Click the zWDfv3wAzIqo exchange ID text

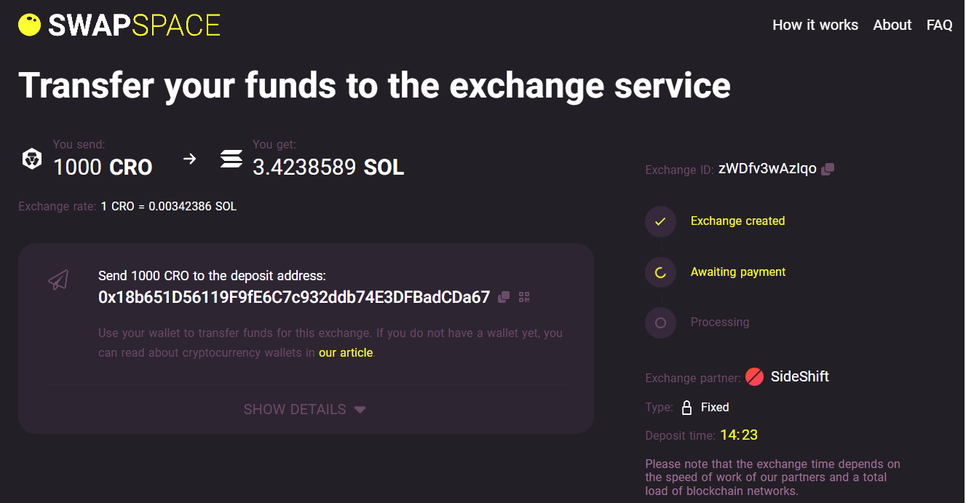(x=767, y=169)
